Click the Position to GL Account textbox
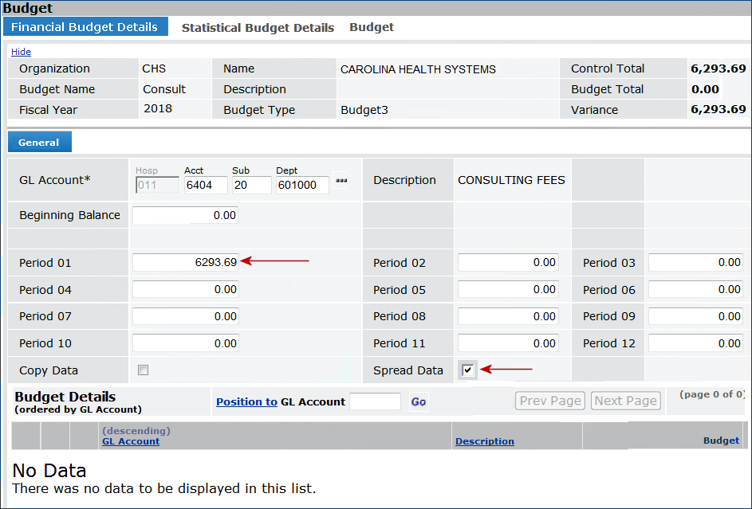The width and height of the screenshot is (752, 509). pos(375,401)
